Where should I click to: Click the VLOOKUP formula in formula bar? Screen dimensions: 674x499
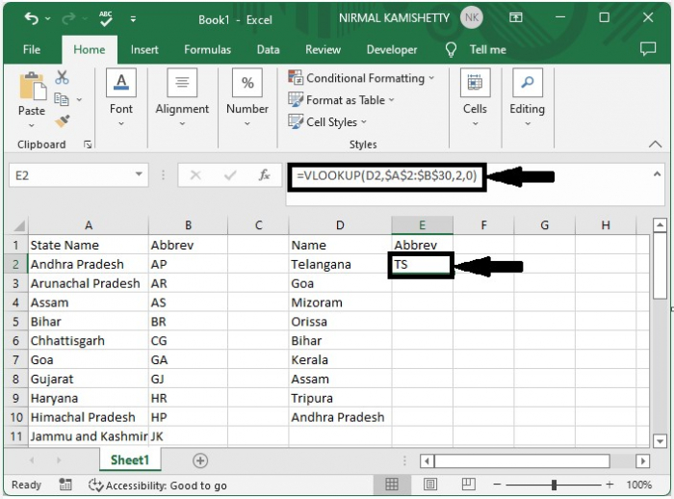point(387,176)
